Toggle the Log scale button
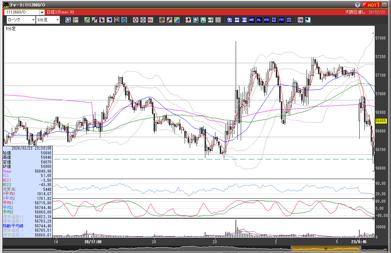Image resolution: width=391 pixels, height=253 pixels. coord(300,20)
